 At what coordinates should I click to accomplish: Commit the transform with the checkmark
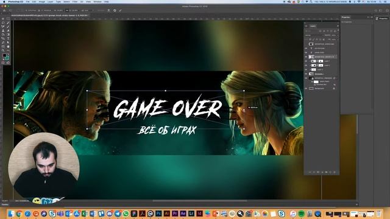120,10
